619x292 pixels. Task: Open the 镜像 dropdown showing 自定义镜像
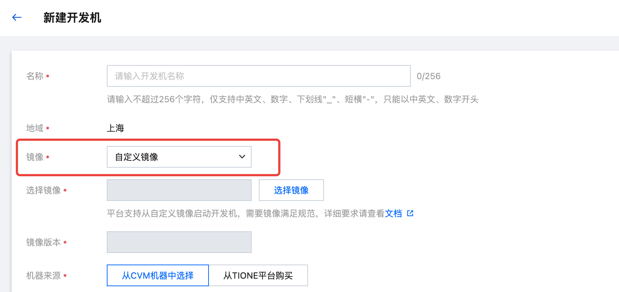coord(179,157)
